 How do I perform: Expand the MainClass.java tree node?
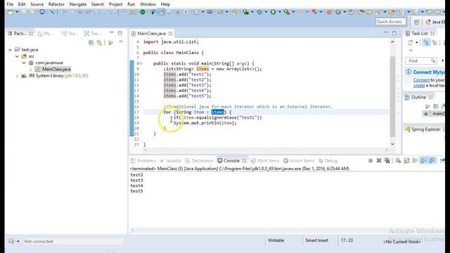pos(31,70)
